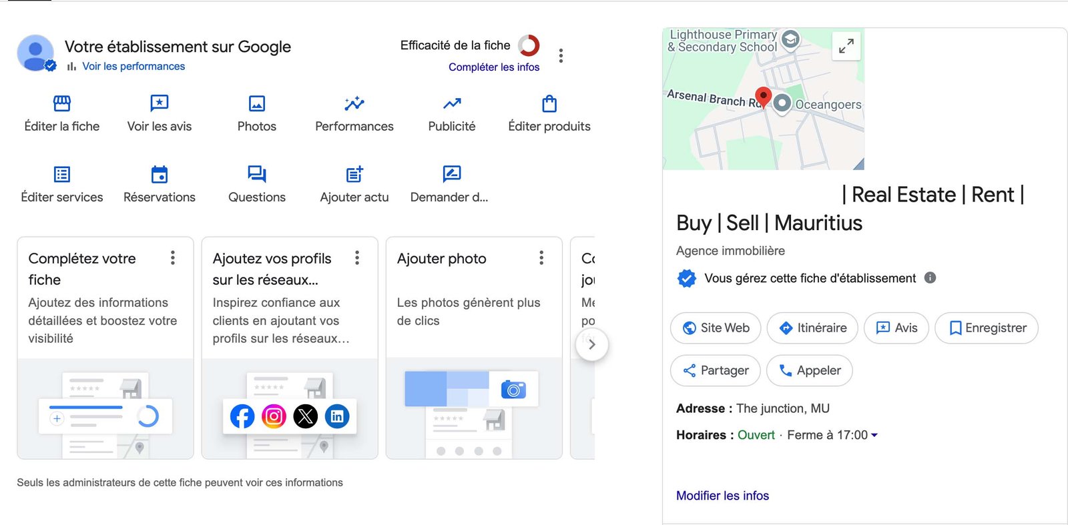Viewport: 1068px width, 525px height.
Task: Open Publicité trending arrow icon
Action: pos(452,103)
